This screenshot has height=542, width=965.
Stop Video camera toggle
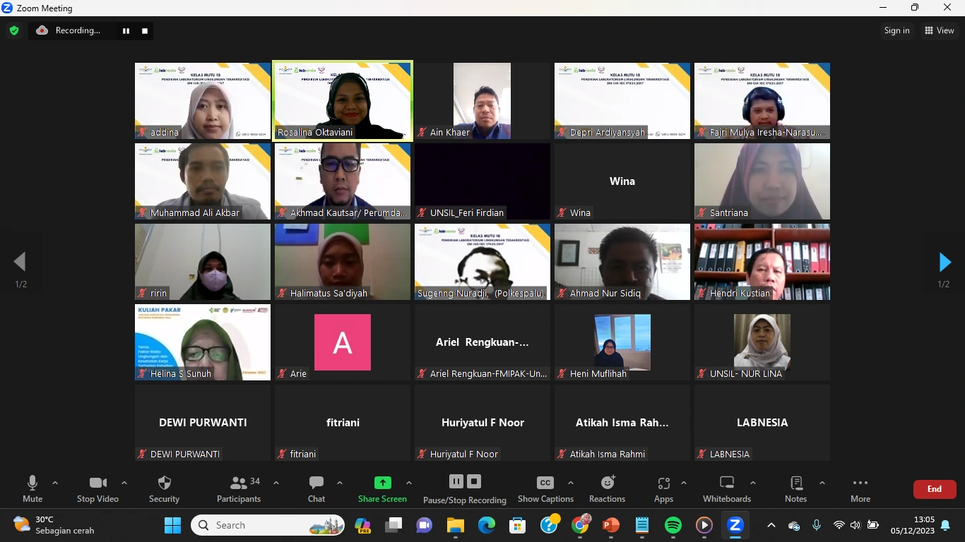97,483
